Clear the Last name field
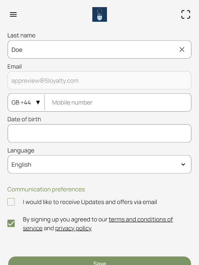199x265 pixels. [x=182, y=50]
